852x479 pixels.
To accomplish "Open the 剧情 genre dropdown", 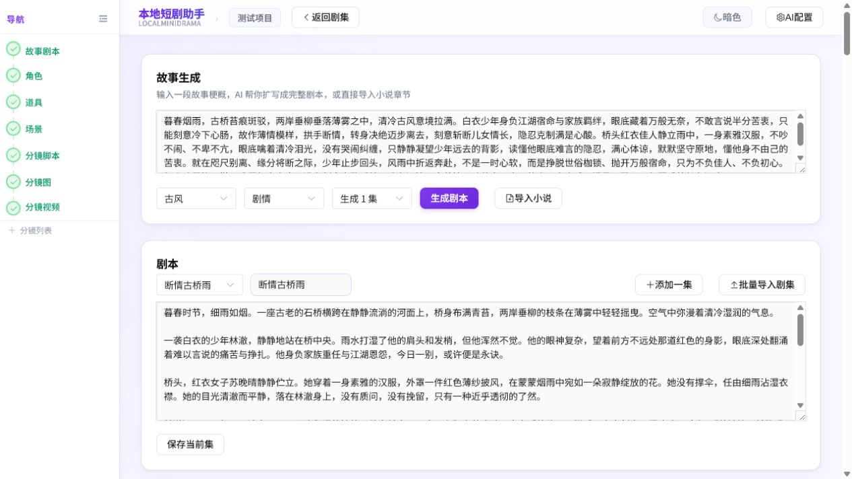I will pyautogui.click(x=284, y=198).
